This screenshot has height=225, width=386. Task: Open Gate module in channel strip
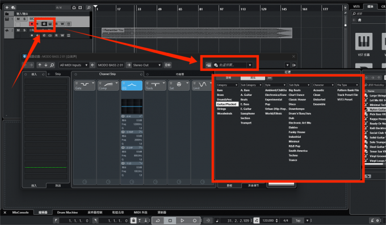85,86
